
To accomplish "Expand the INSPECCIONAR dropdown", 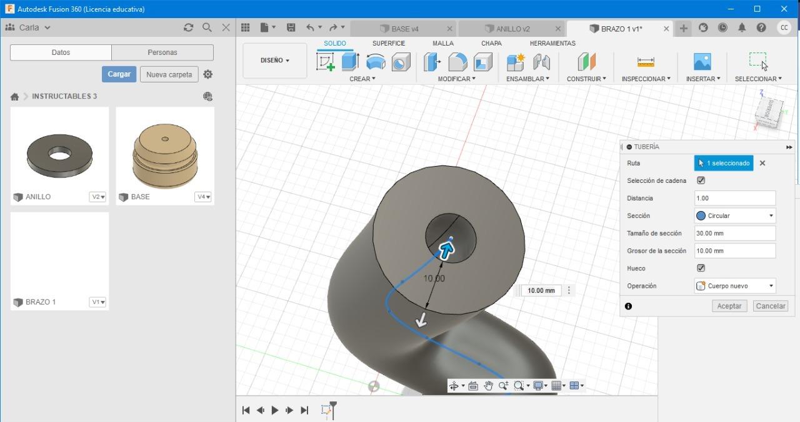I will [646, 79].
